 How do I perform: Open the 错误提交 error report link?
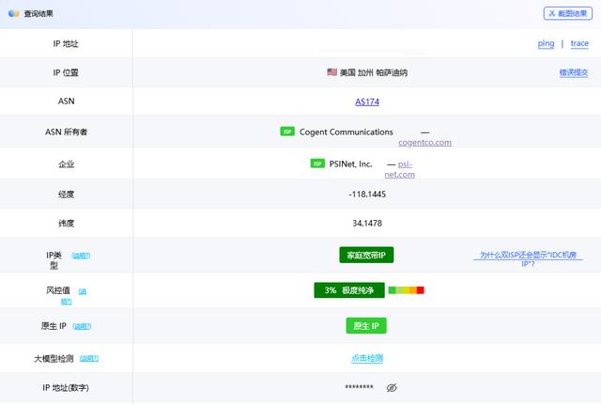(x=574, y=72)
